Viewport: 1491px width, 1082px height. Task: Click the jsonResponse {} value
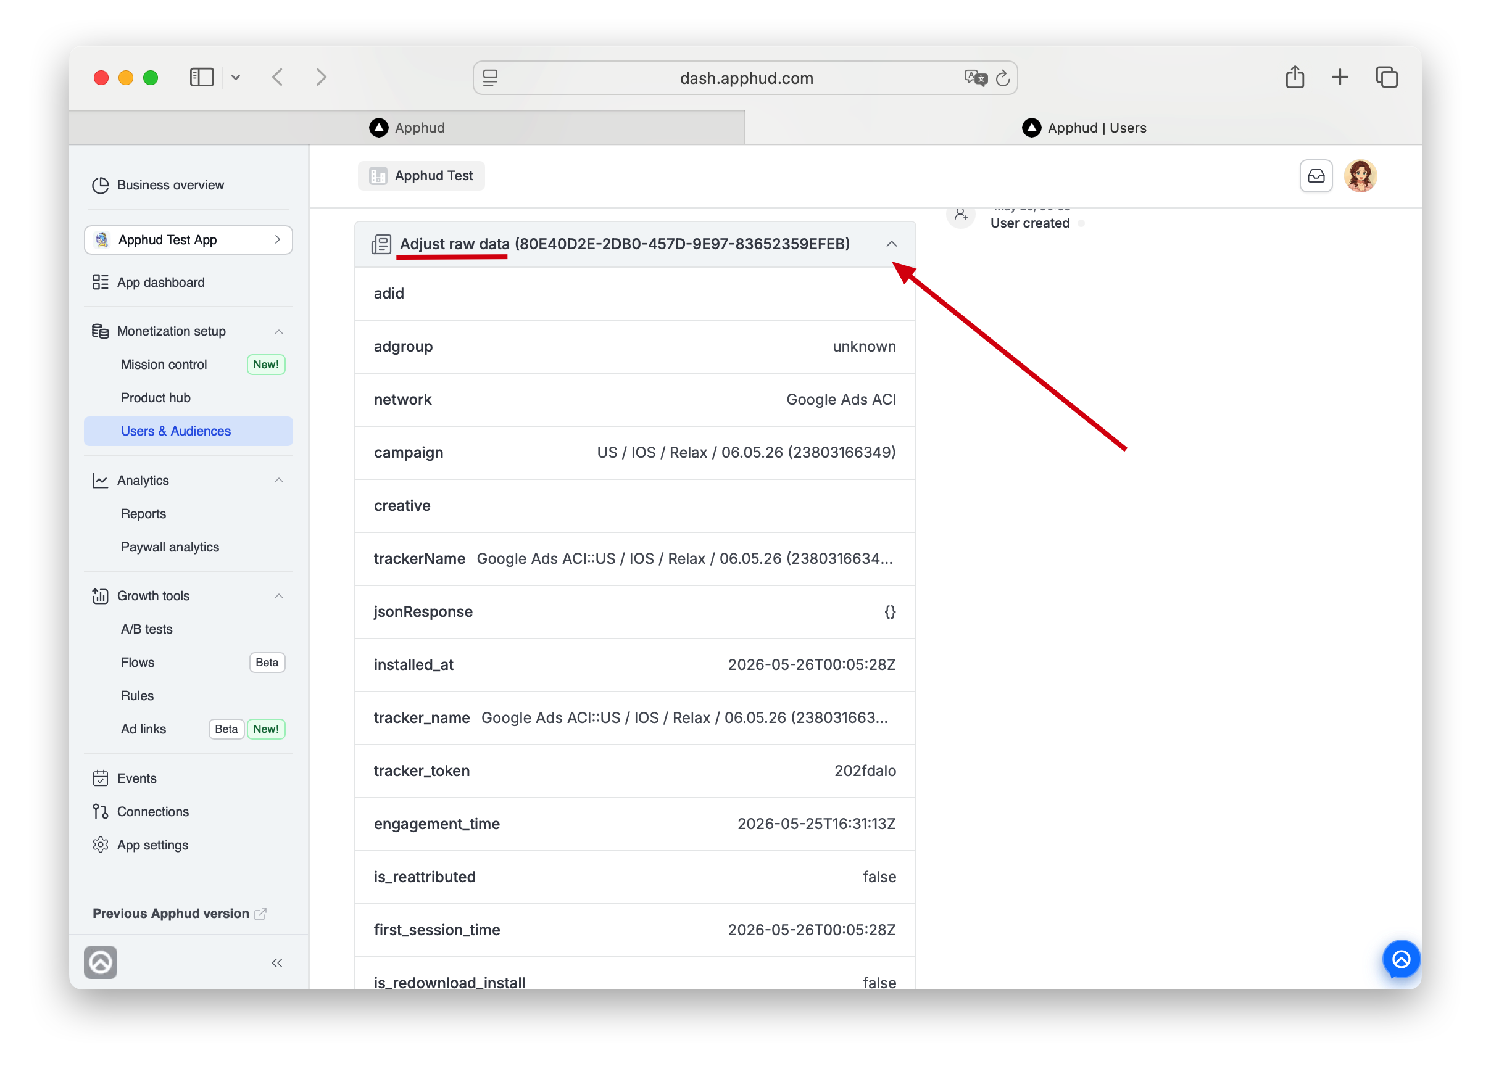click(889, 613)
